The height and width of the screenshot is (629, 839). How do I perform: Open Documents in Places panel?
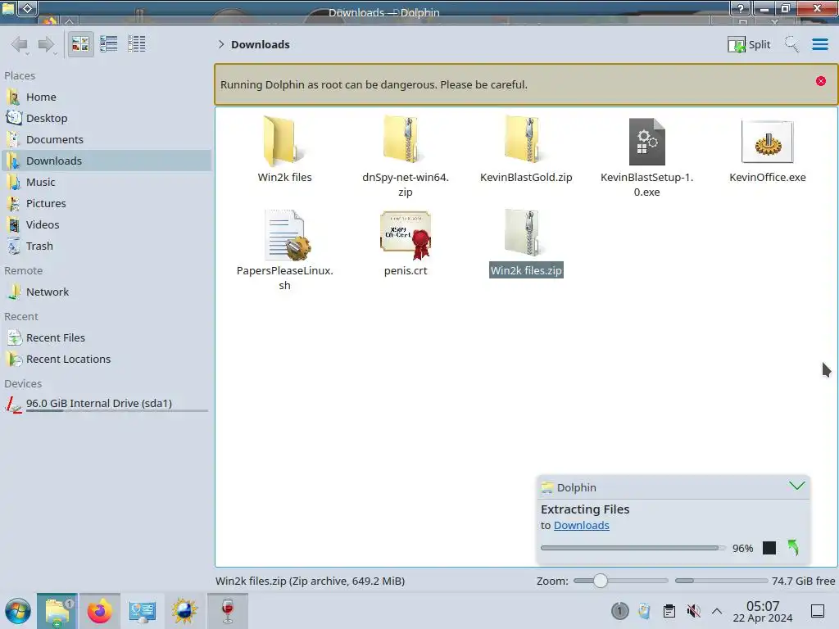point(107,139)
